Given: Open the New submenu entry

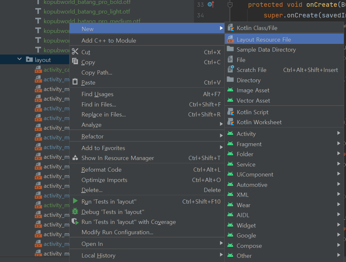Looking at the screenshot, I should [x=147, y=29].
